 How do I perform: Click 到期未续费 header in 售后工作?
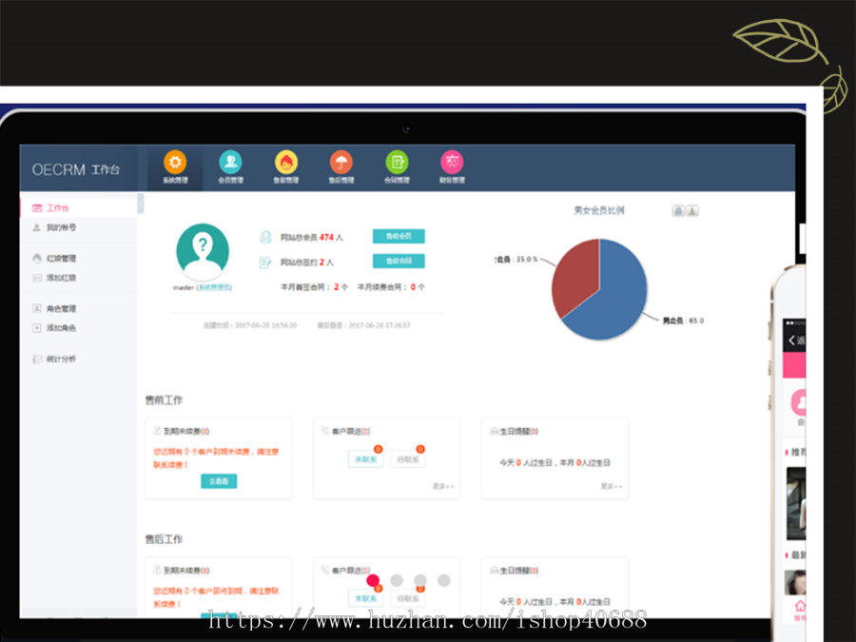coord(186,571)
